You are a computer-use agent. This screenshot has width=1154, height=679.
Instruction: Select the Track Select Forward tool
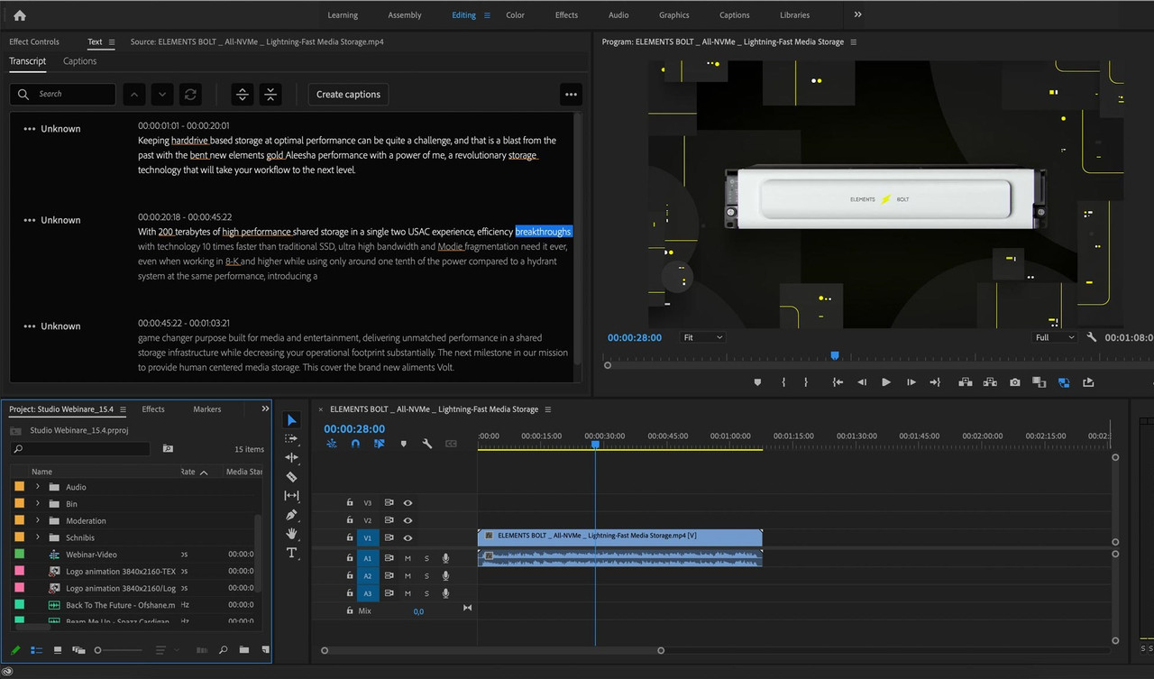(291, 438)
